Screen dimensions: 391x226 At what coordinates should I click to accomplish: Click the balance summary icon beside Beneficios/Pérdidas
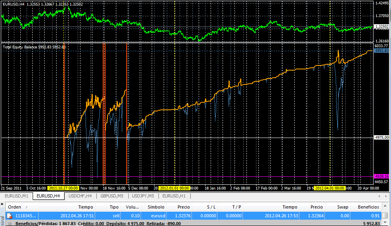(x=10, y=224)
